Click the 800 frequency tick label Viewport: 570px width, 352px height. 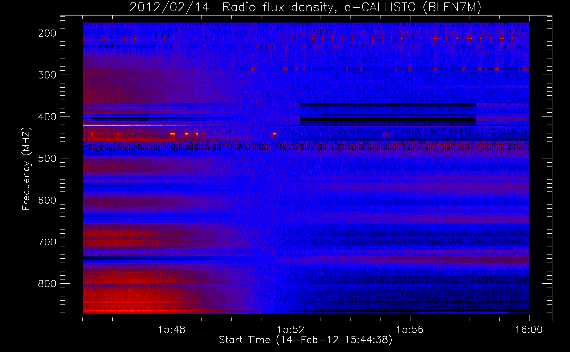coord(47,284)
